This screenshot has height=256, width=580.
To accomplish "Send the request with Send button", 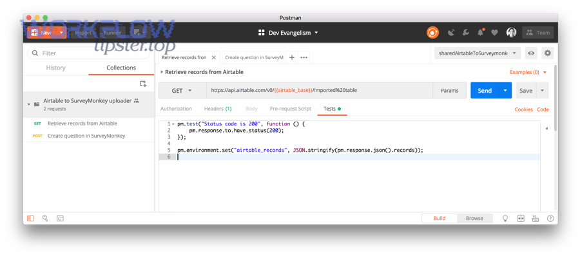I will point(485,91).
